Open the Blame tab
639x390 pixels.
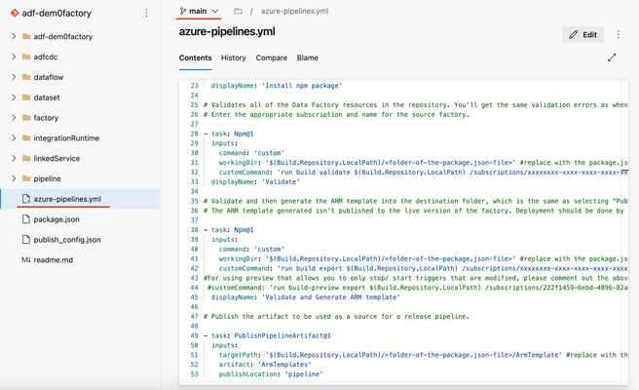(307, 58)
